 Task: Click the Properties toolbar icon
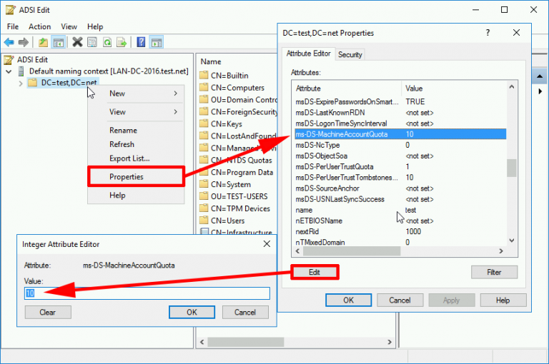(x=92, y=42)
